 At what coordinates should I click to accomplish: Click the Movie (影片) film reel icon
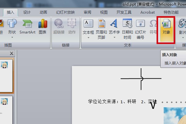[x=182, y=23]
